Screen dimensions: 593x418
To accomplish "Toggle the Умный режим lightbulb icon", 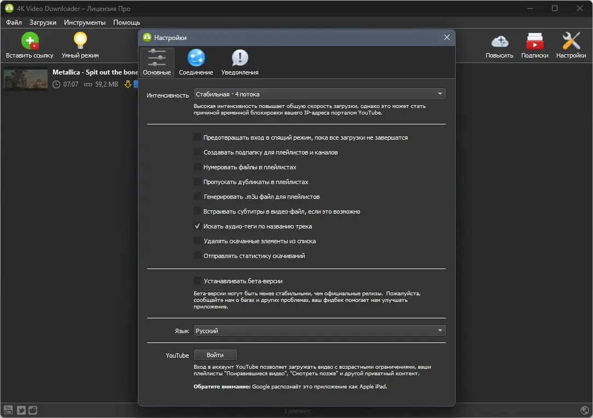I will tap(80, 41).
